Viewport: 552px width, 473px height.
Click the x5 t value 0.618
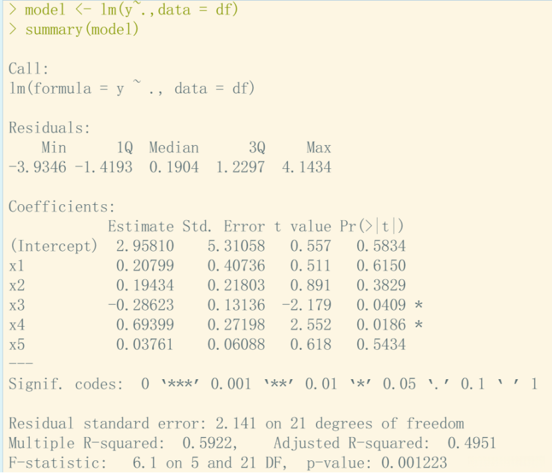tap(311, 345)
